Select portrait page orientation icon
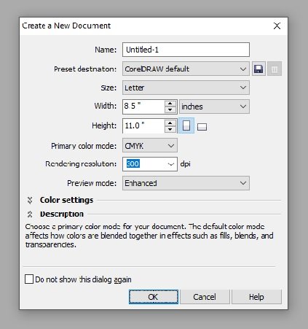 [x=186, y=125]
